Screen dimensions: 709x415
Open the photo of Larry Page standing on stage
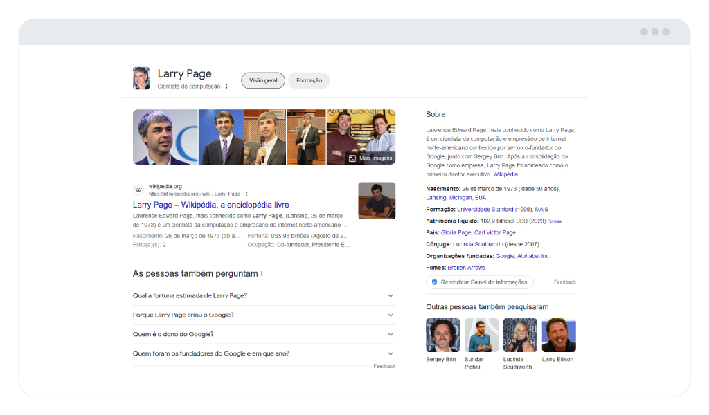(x=306, y=137)
